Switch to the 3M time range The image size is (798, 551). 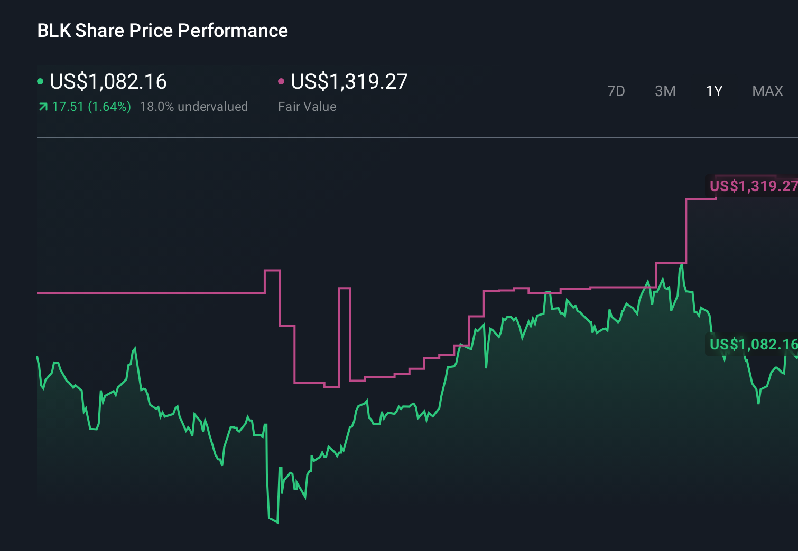coord(665,91)
